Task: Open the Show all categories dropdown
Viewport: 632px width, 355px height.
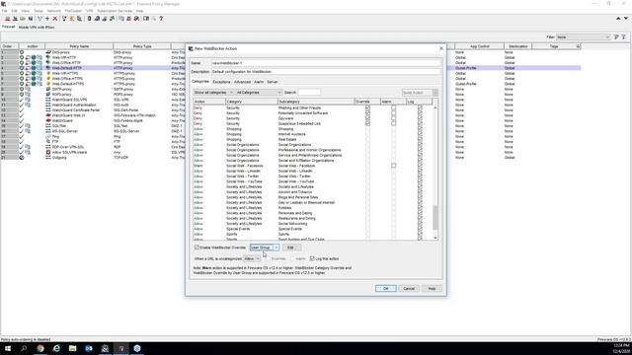Action: tap(213, 93)
